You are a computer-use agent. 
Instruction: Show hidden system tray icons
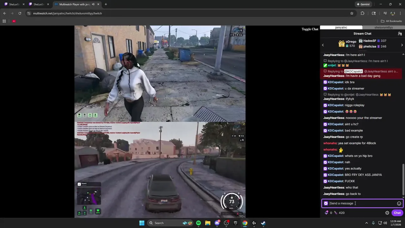pos(366,223)
